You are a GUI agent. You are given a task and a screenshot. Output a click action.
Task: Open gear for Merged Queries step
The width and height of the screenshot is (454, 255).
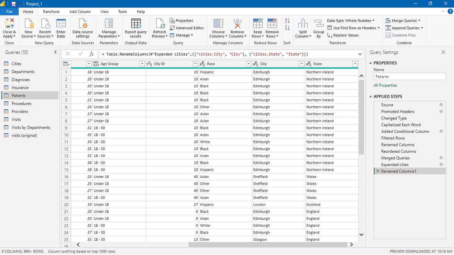[x=441, y=158]
